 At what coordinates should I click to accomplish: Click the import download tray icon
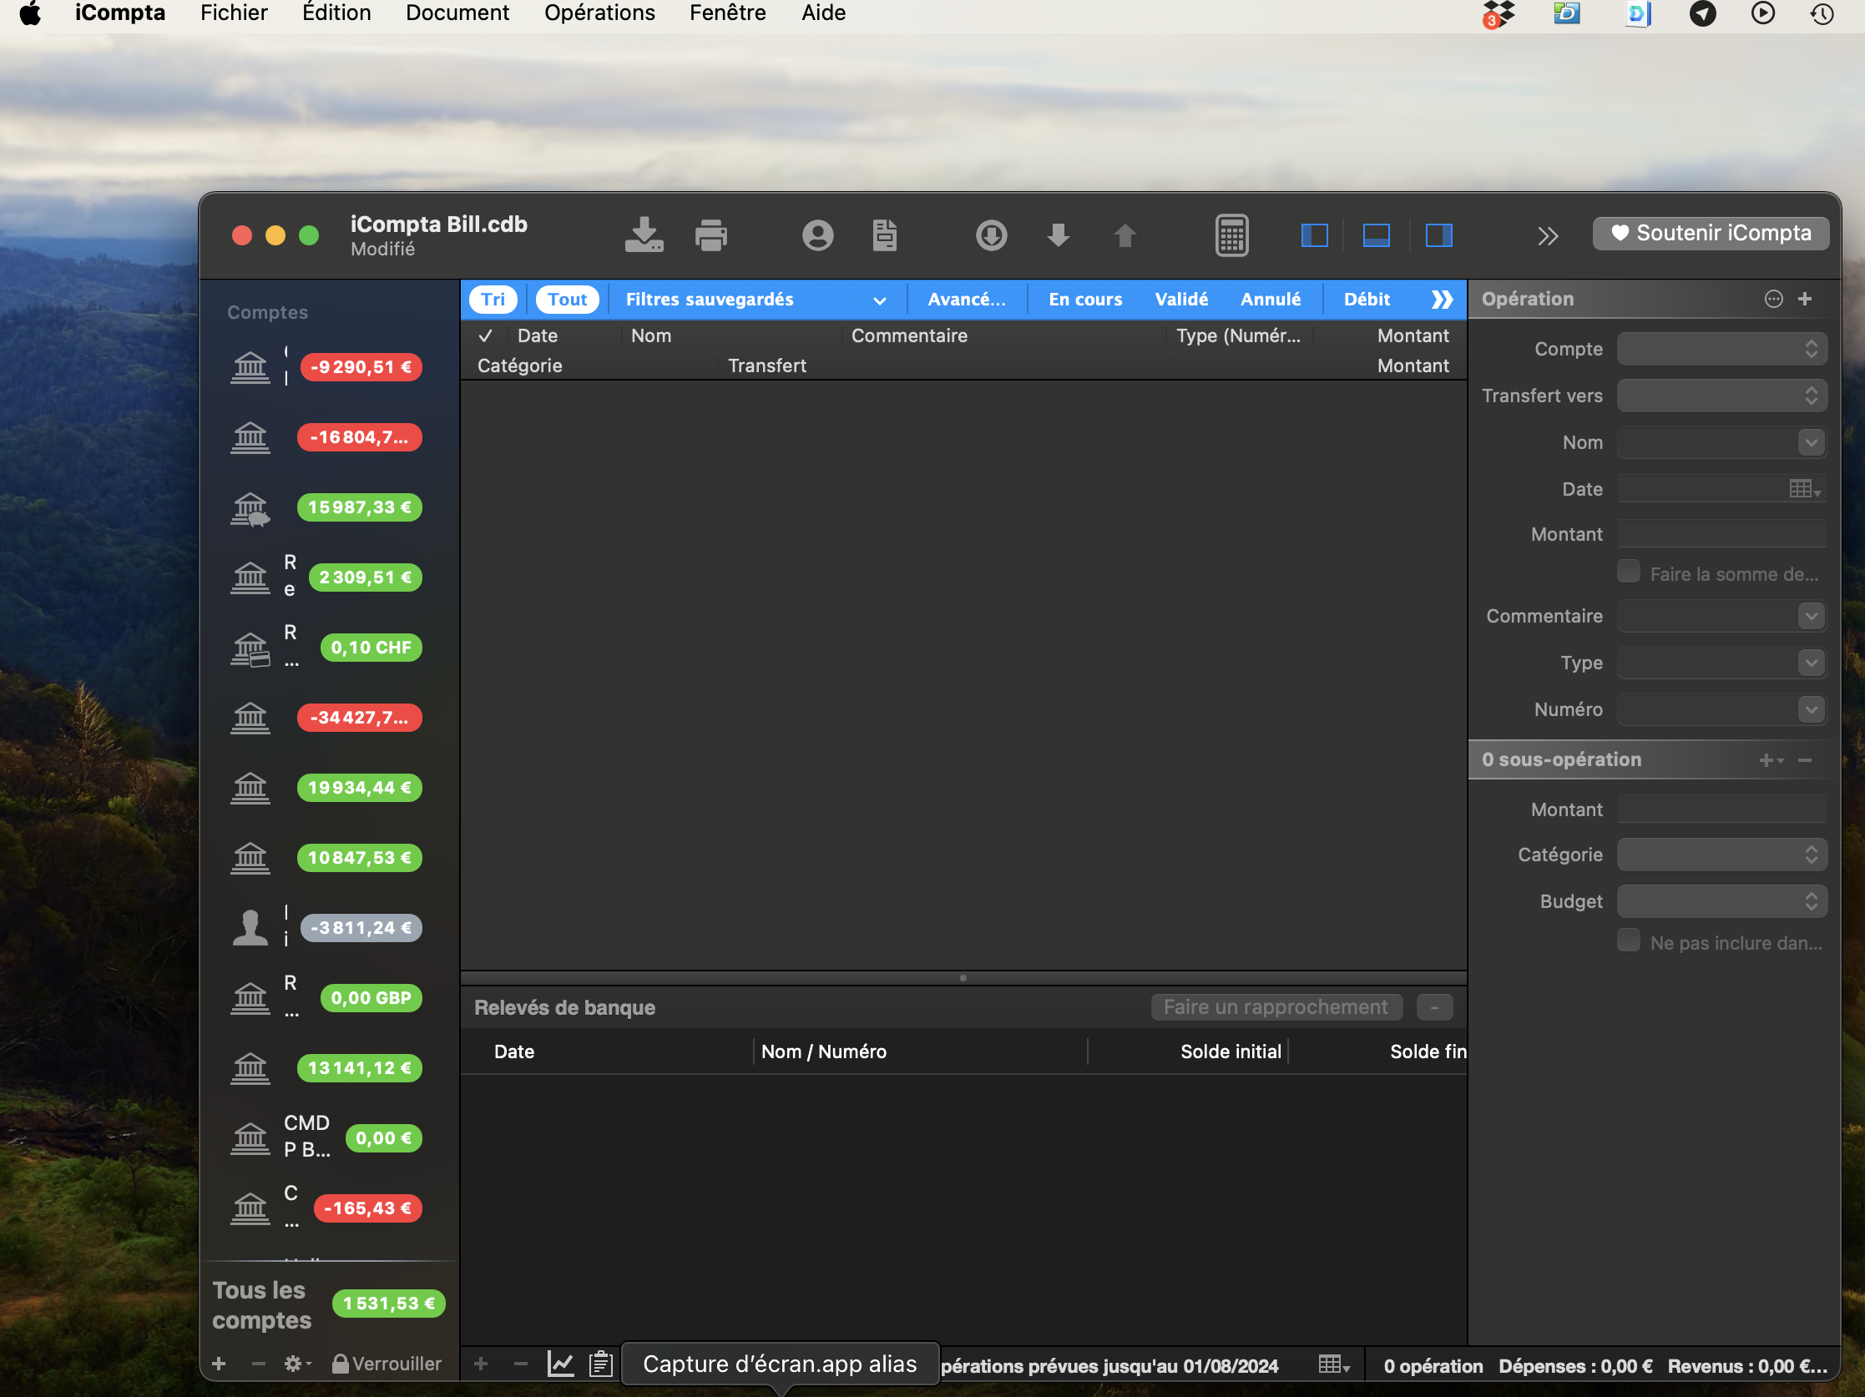click(644, 235)
